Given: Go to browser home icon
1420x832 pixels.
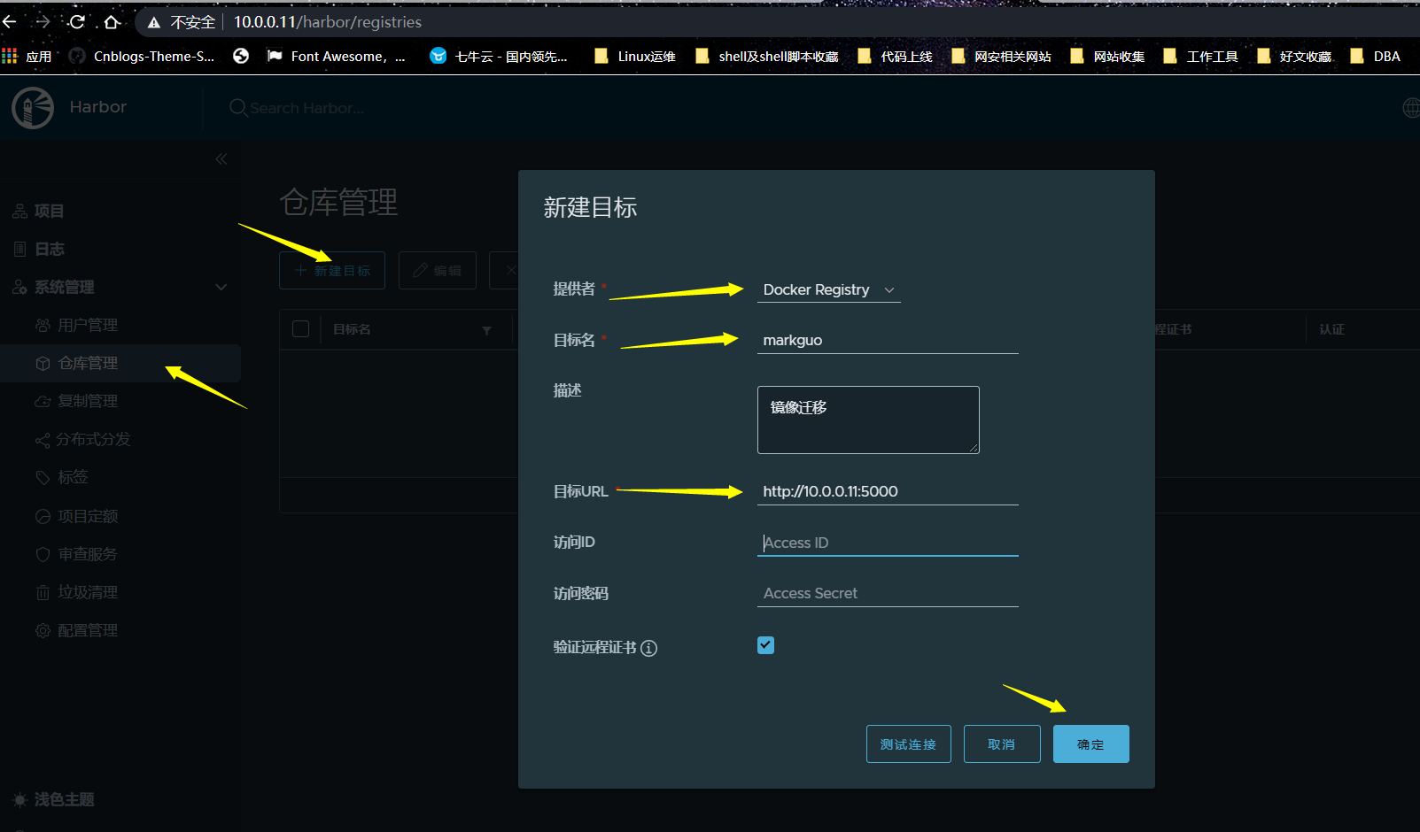Looking at the screenshot, I should point(112,22).
